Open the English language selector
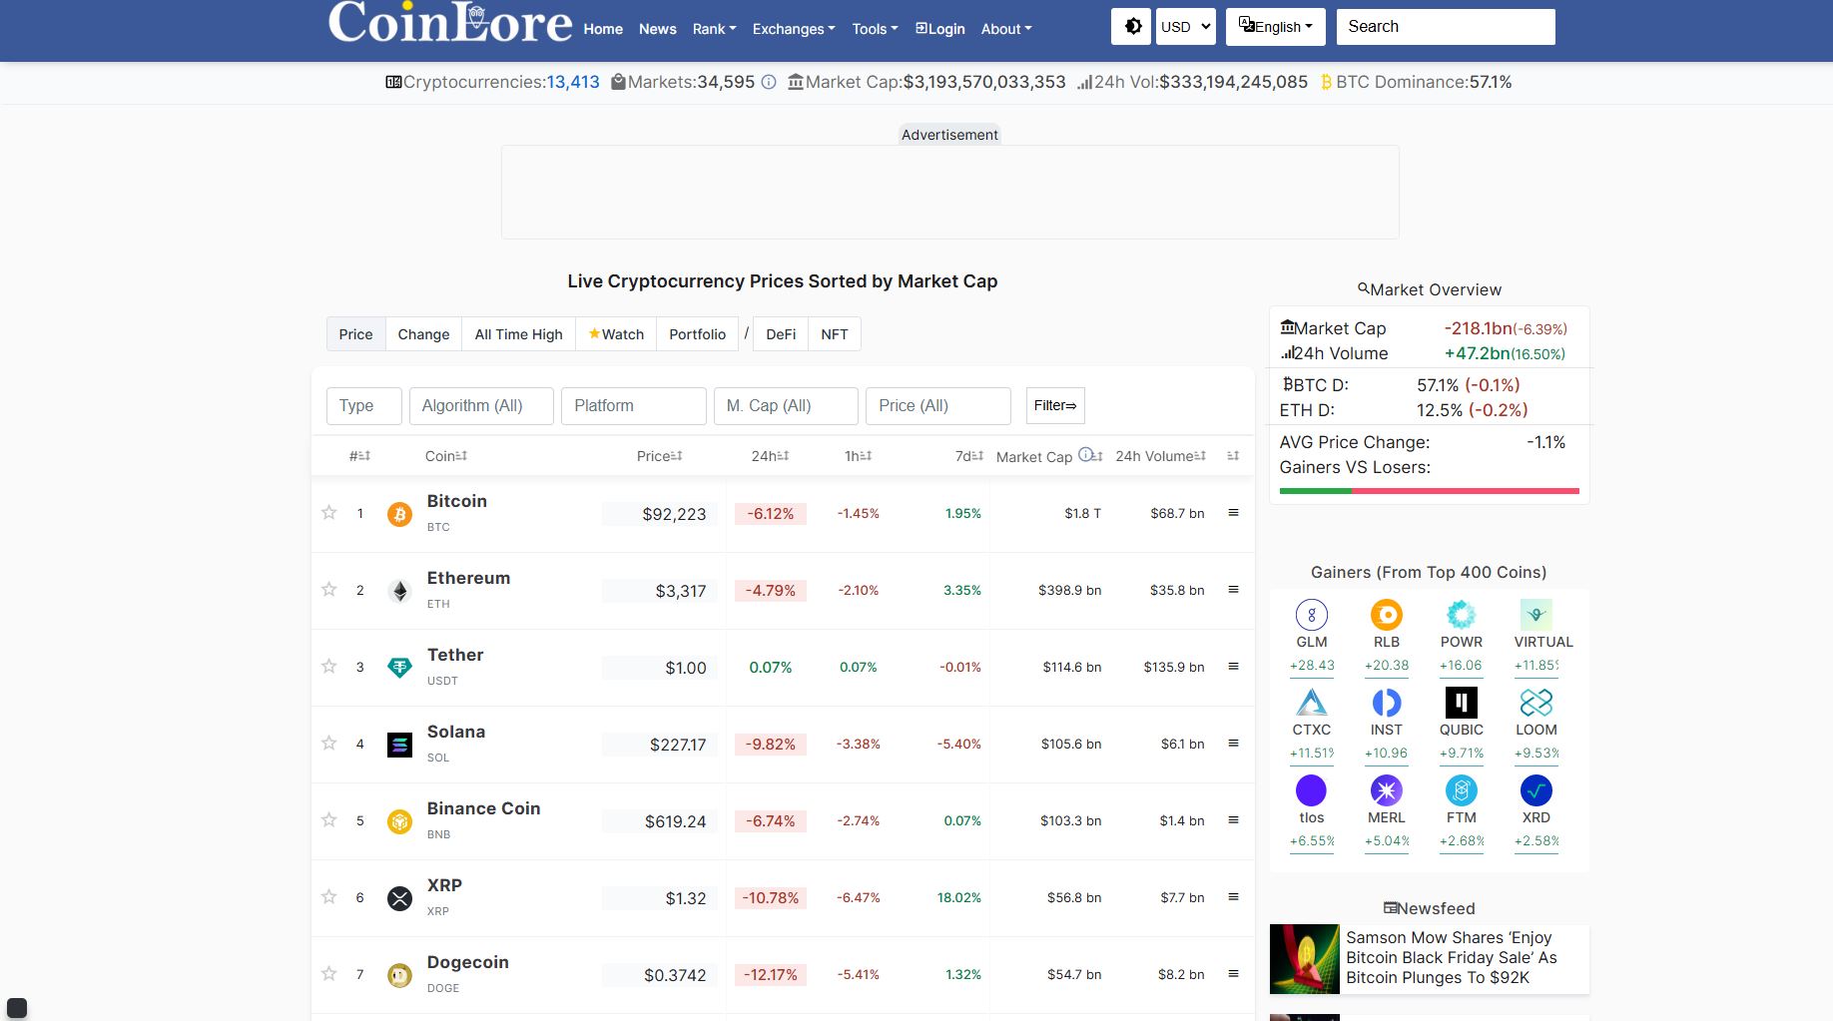Screen dimensions: 1833x1021 [1275, 26]
